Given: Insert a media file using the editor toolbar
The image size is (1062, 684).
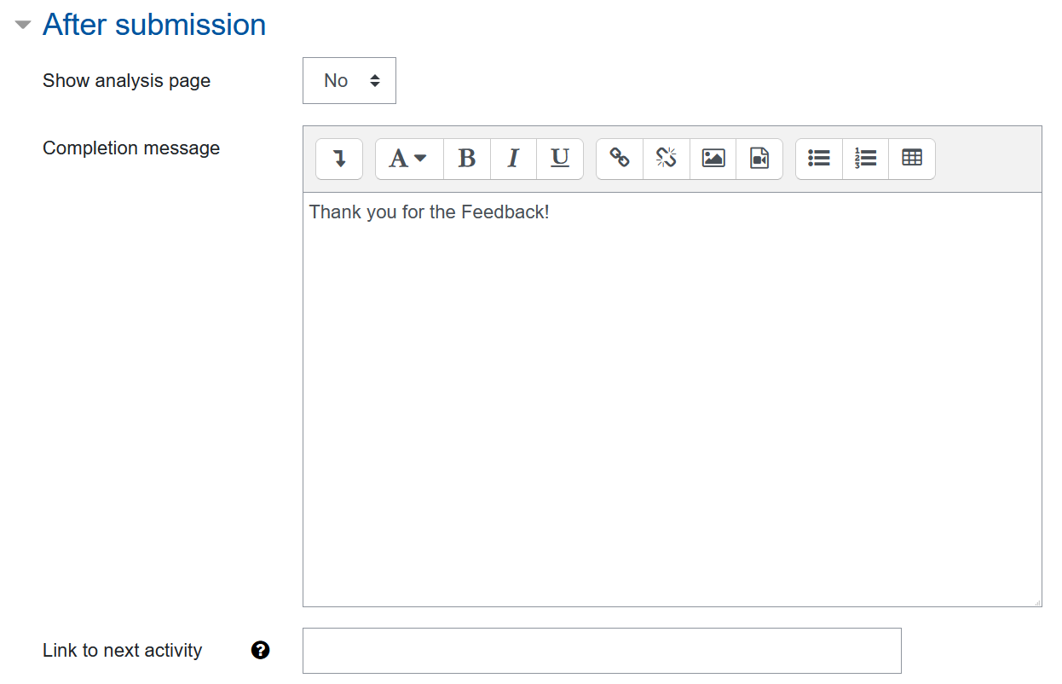Looking at the screenshot, I should tap(759, 159).
